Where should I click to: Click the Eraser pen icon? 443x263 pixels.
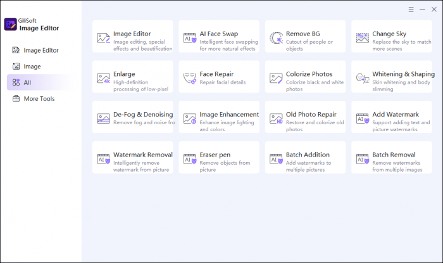click(190, 159)
